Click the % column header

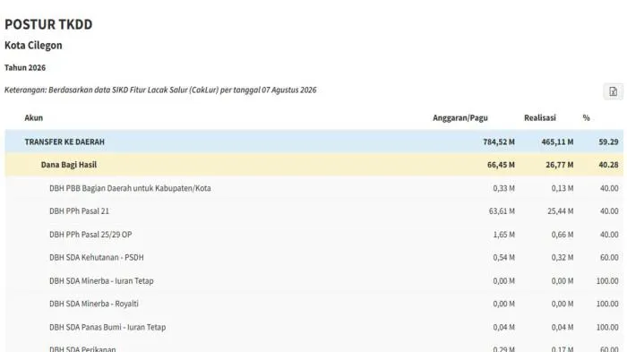[x=586, y=117]
